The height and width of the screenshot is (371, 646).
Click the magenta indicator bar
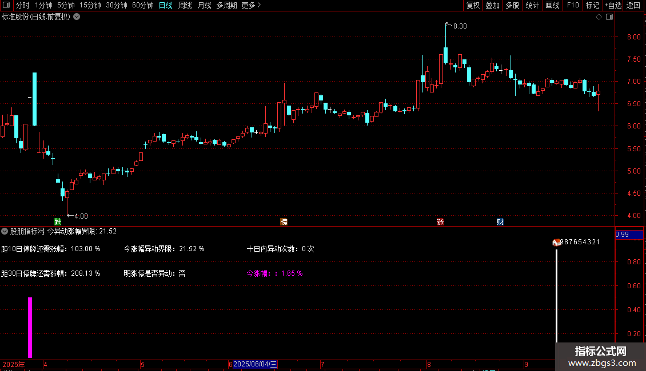pyautogui.click(x=30, y=328)
